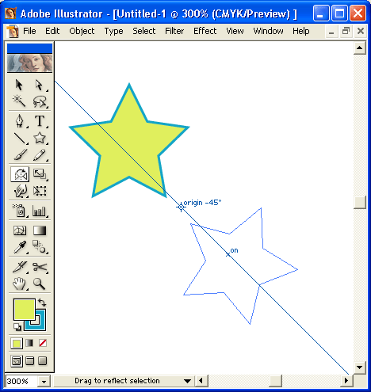Click the yellow-green Fill swatch

(x=25, y=310)
